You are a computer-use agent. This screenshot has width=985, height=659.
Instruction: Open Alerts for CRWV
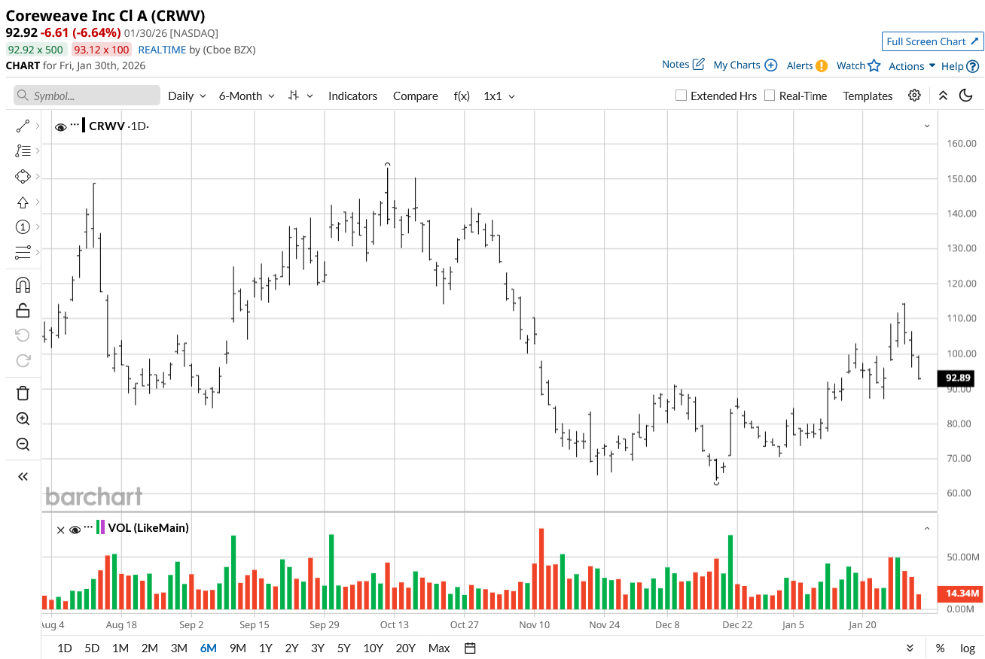(807, 65)
